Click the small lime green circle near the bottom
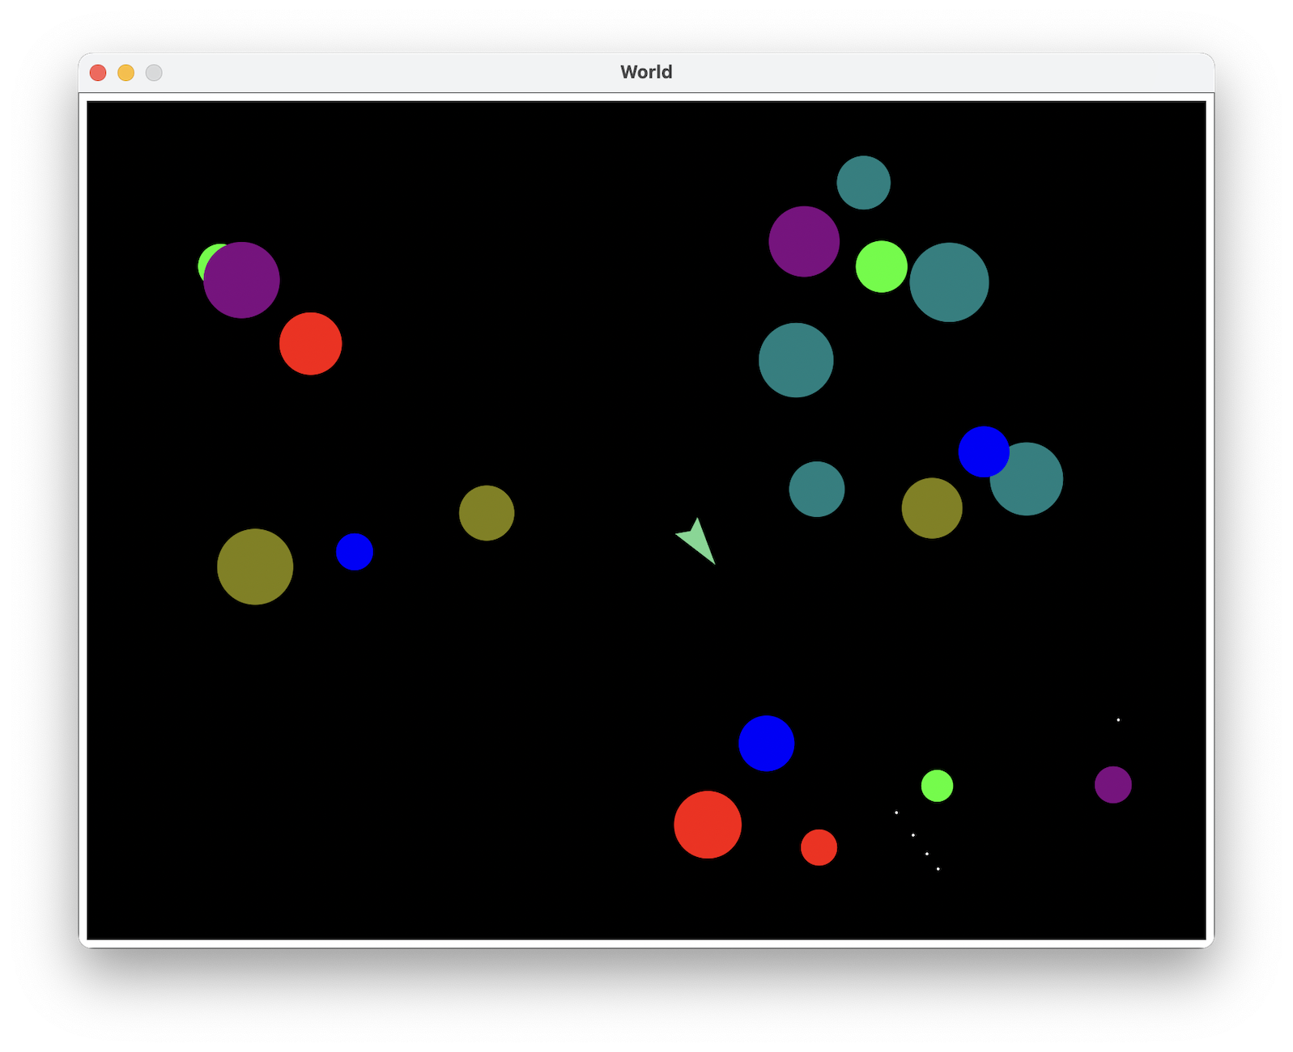 click(x=937, y=786)
